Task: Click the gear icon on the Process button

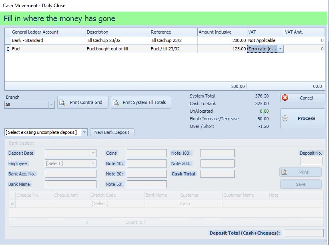Action: pos(285,118)
